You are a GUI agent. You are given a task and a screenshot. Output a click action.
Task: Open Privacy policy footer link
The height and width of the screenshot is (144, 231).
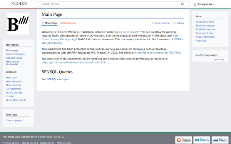11,143
